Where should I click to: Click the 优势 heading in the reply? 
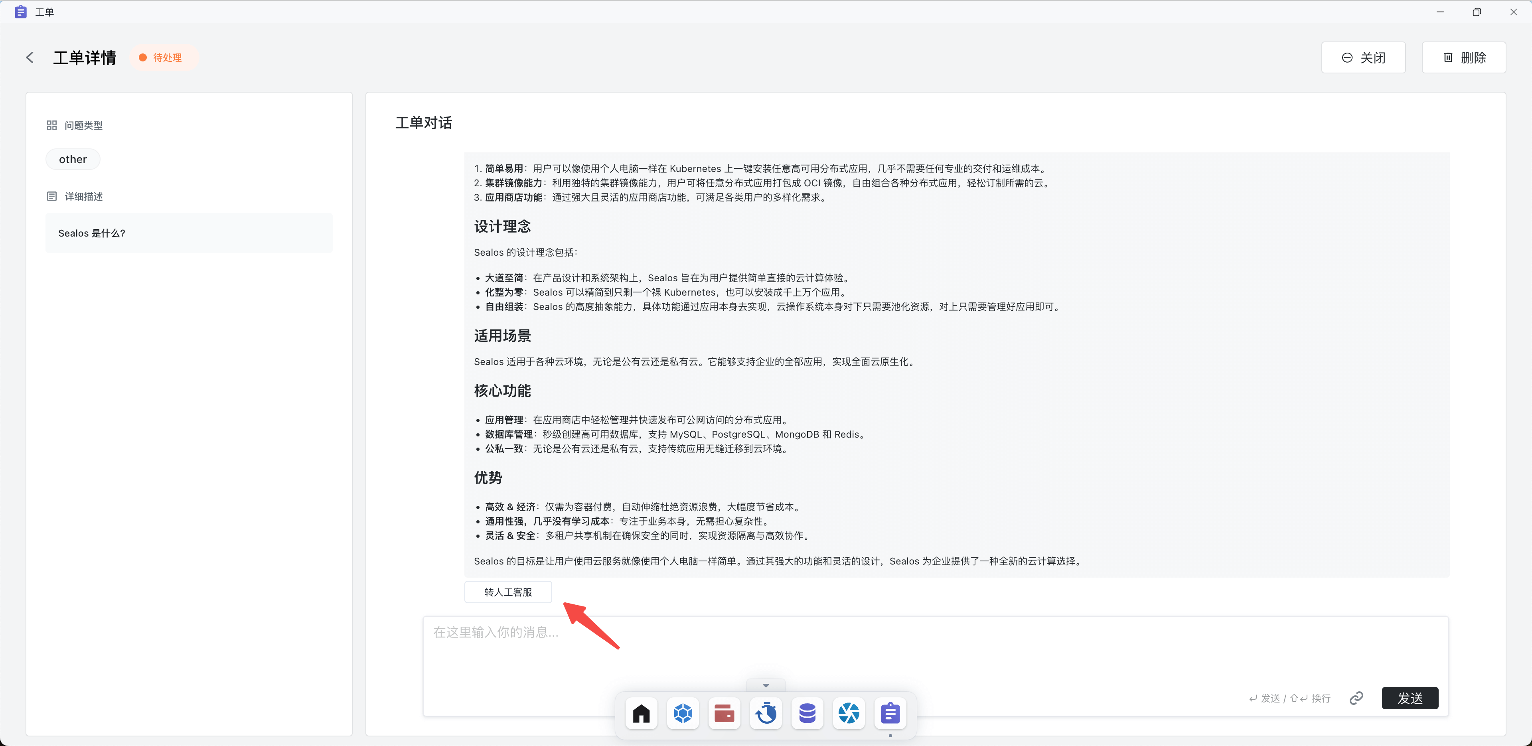pyautogui.click(x=488, y=478)
